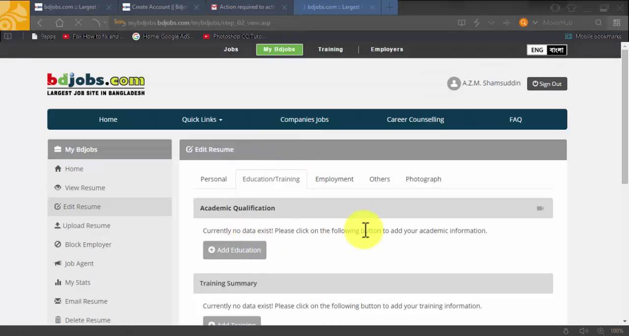Image resolution: width=629 pixels, height=336 pixels.
Task: Open the 9apps bookmark
Action: coord(44,36)
